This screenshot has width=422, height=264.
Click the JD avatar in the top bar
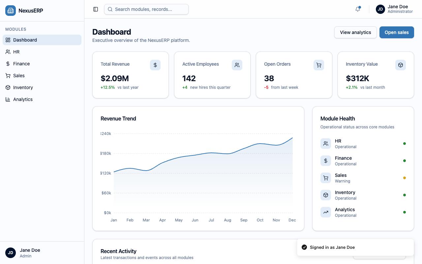point(380,9)
